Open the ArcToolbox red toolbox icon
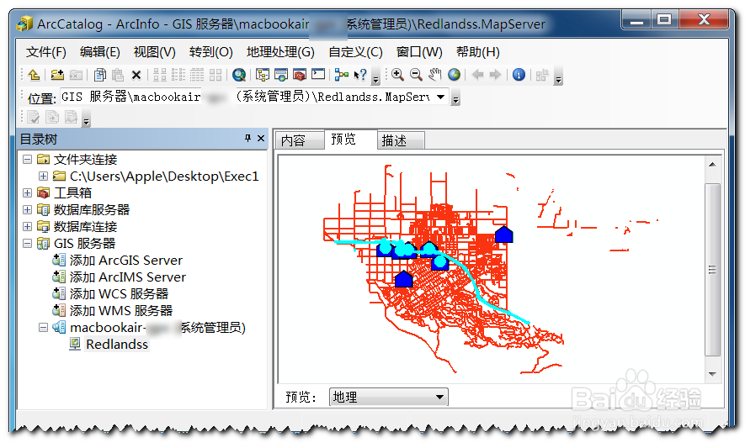Viewport: 745px width, 448px height. click(300, 75)
